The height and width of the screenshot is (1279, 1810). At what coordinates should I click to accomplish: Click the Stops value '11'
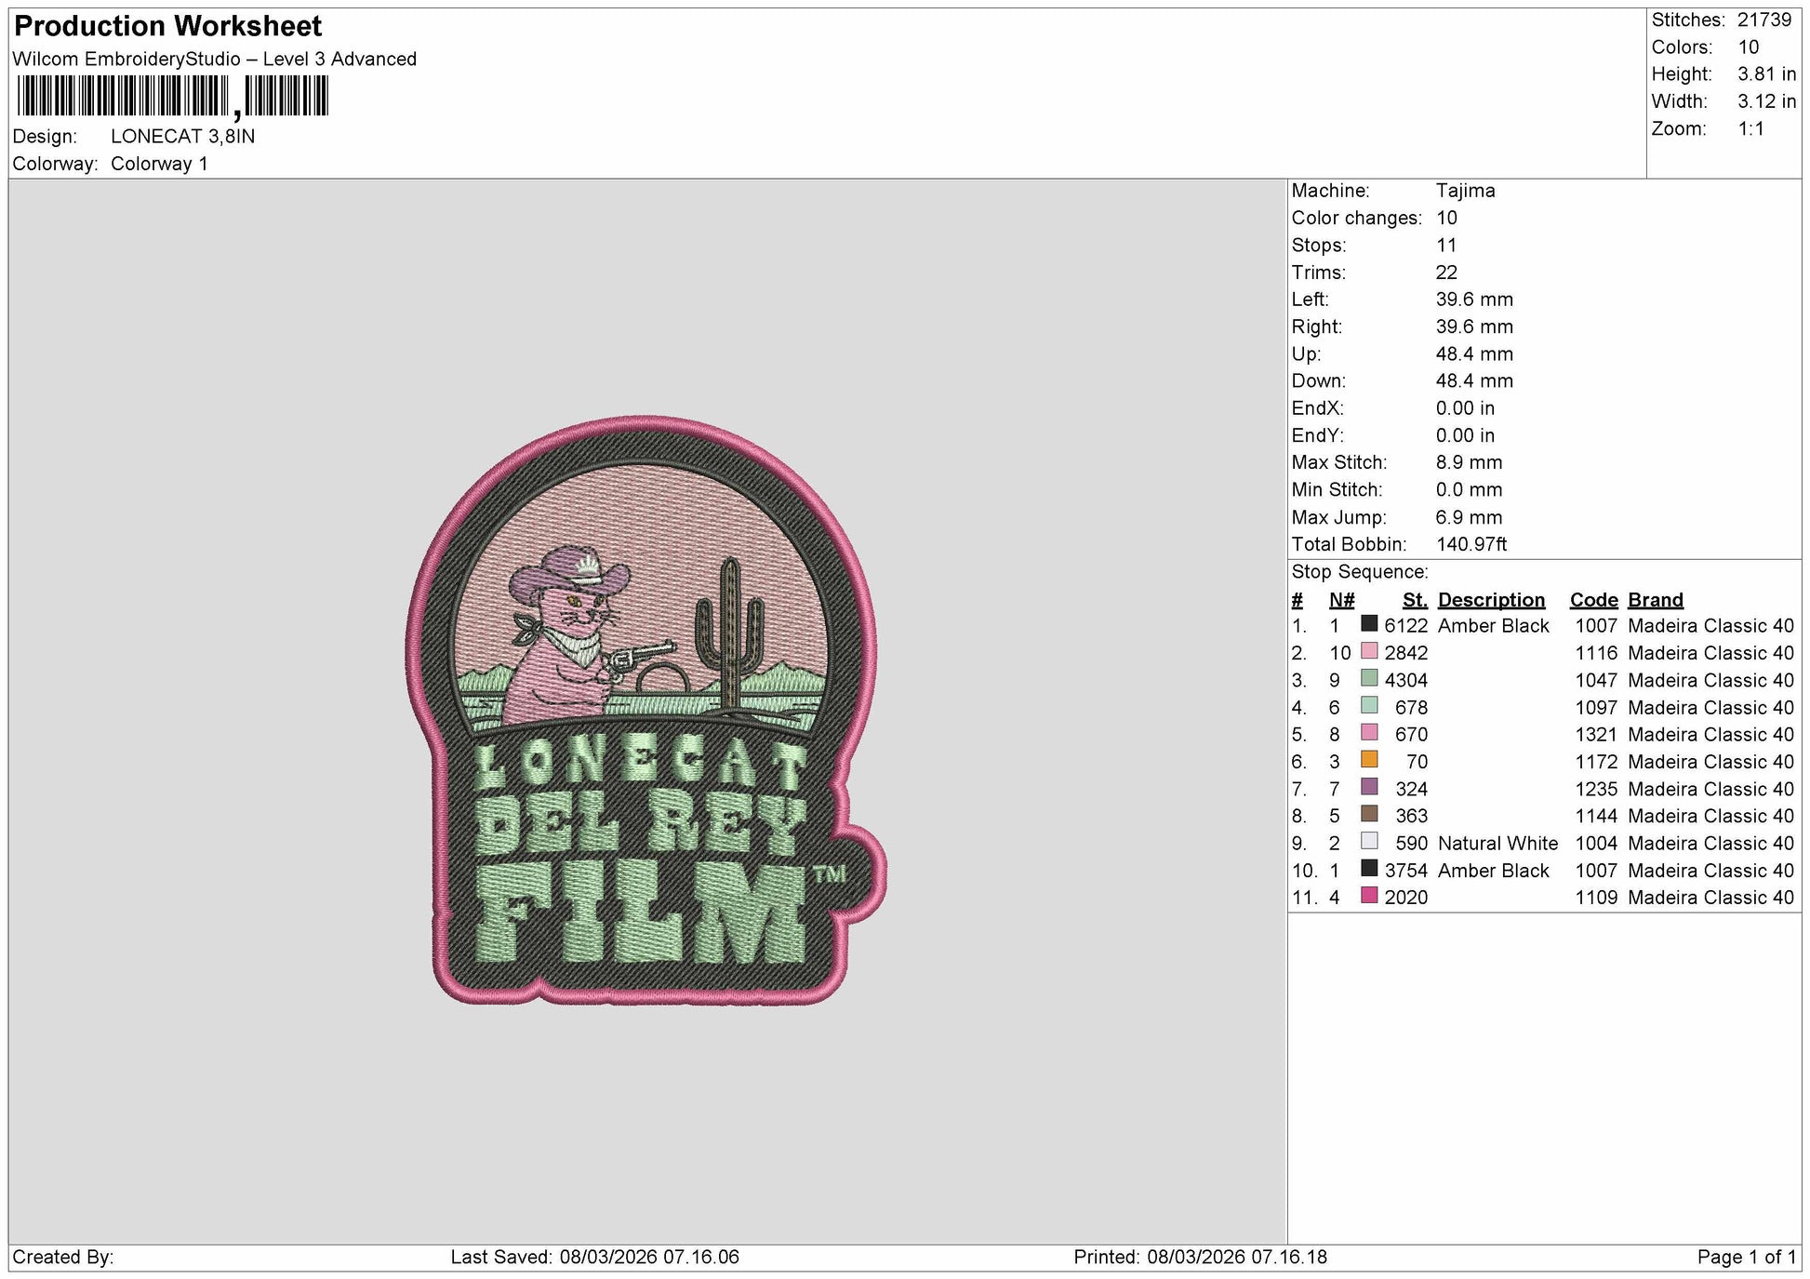[x=1446, y=245]
